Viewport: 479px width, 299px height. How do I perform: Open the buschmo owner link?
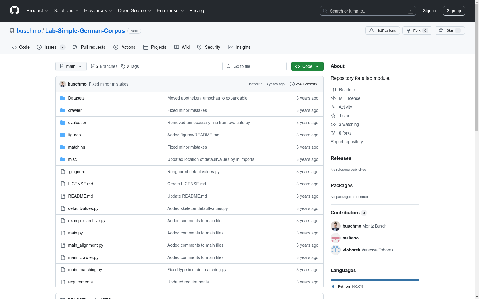(x=29, y=31)
